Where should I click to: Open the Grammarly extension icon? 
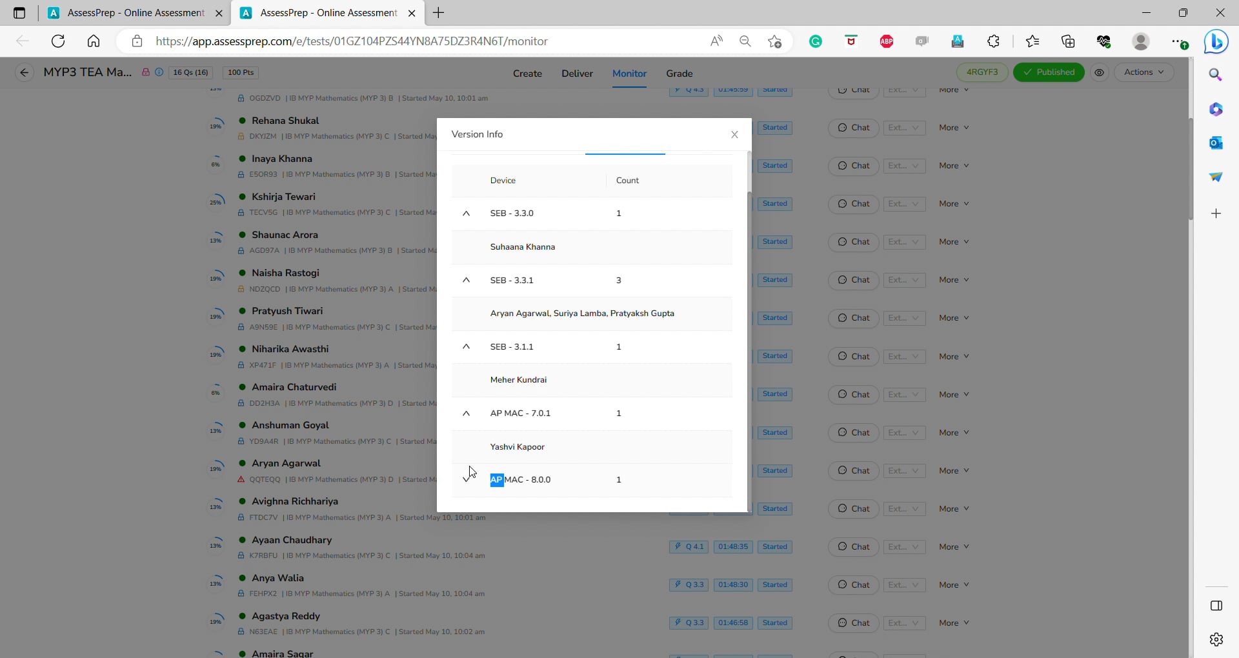click(x=816, y=41)
